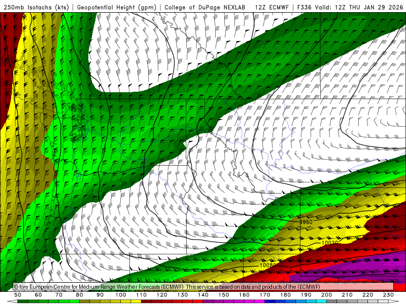This screenshot has width=406, height=304.
Task: Click the 'F336' forecast hour text
Action: [x=304, y=8]
